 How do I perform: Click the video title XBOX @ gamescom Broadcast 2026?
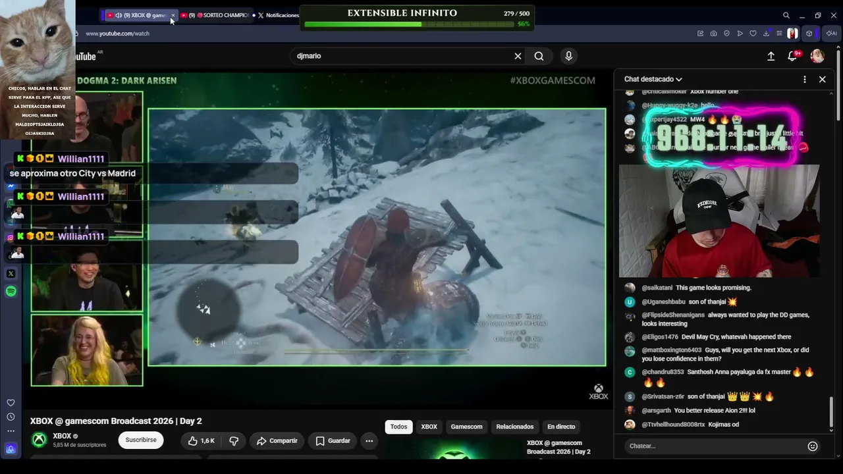tap(116, 421)
